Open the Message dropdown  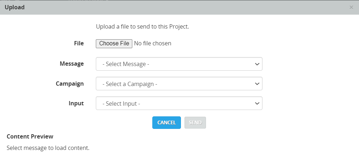[179, 64]
